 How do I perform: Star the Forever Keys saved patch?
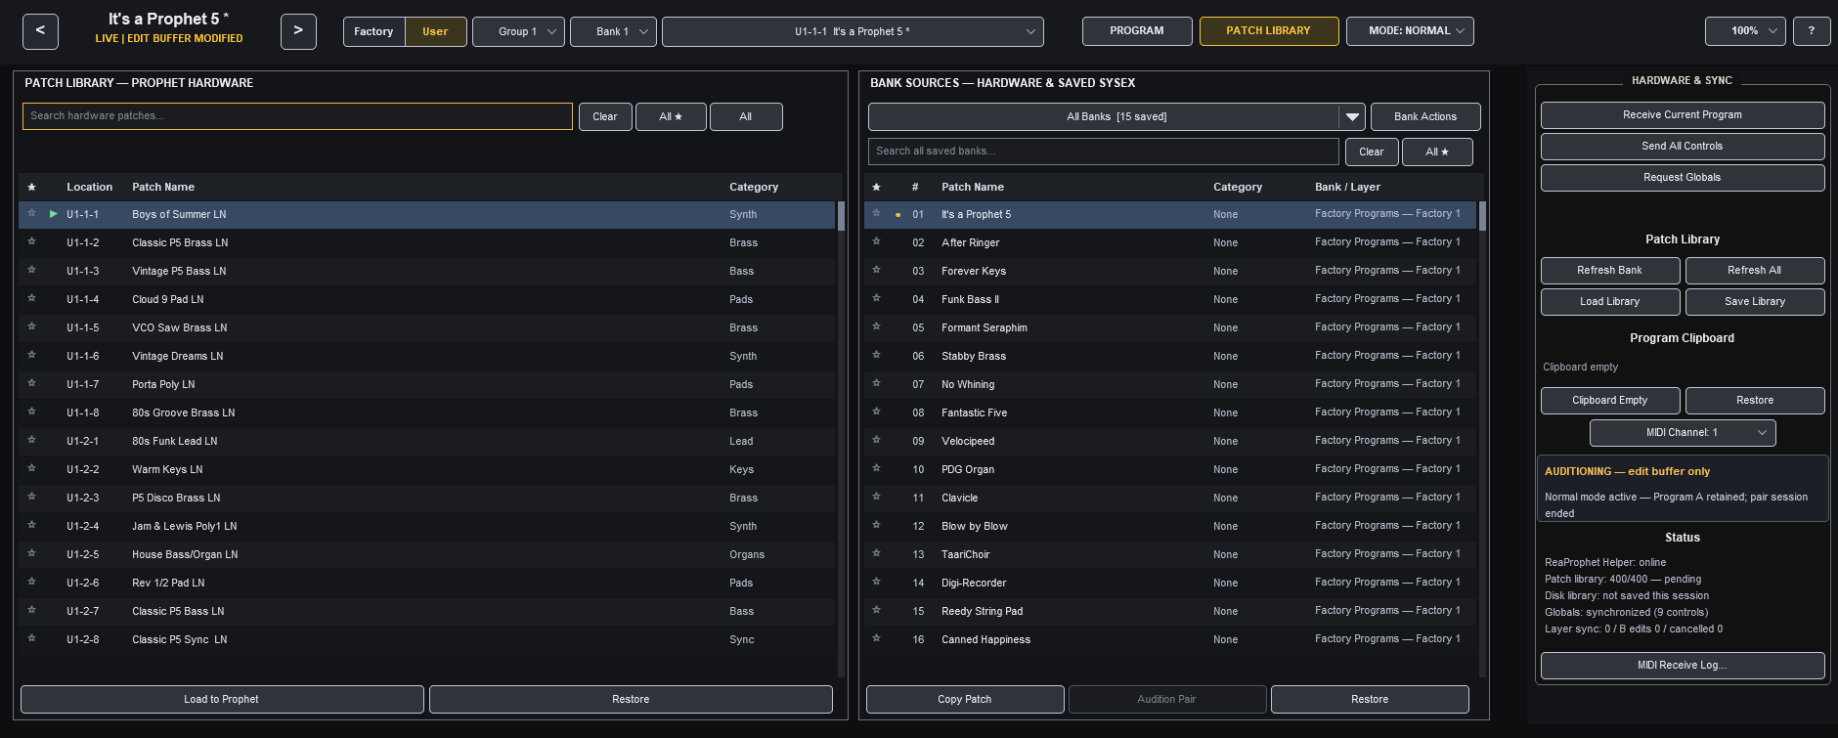click(x=876, y=271)
